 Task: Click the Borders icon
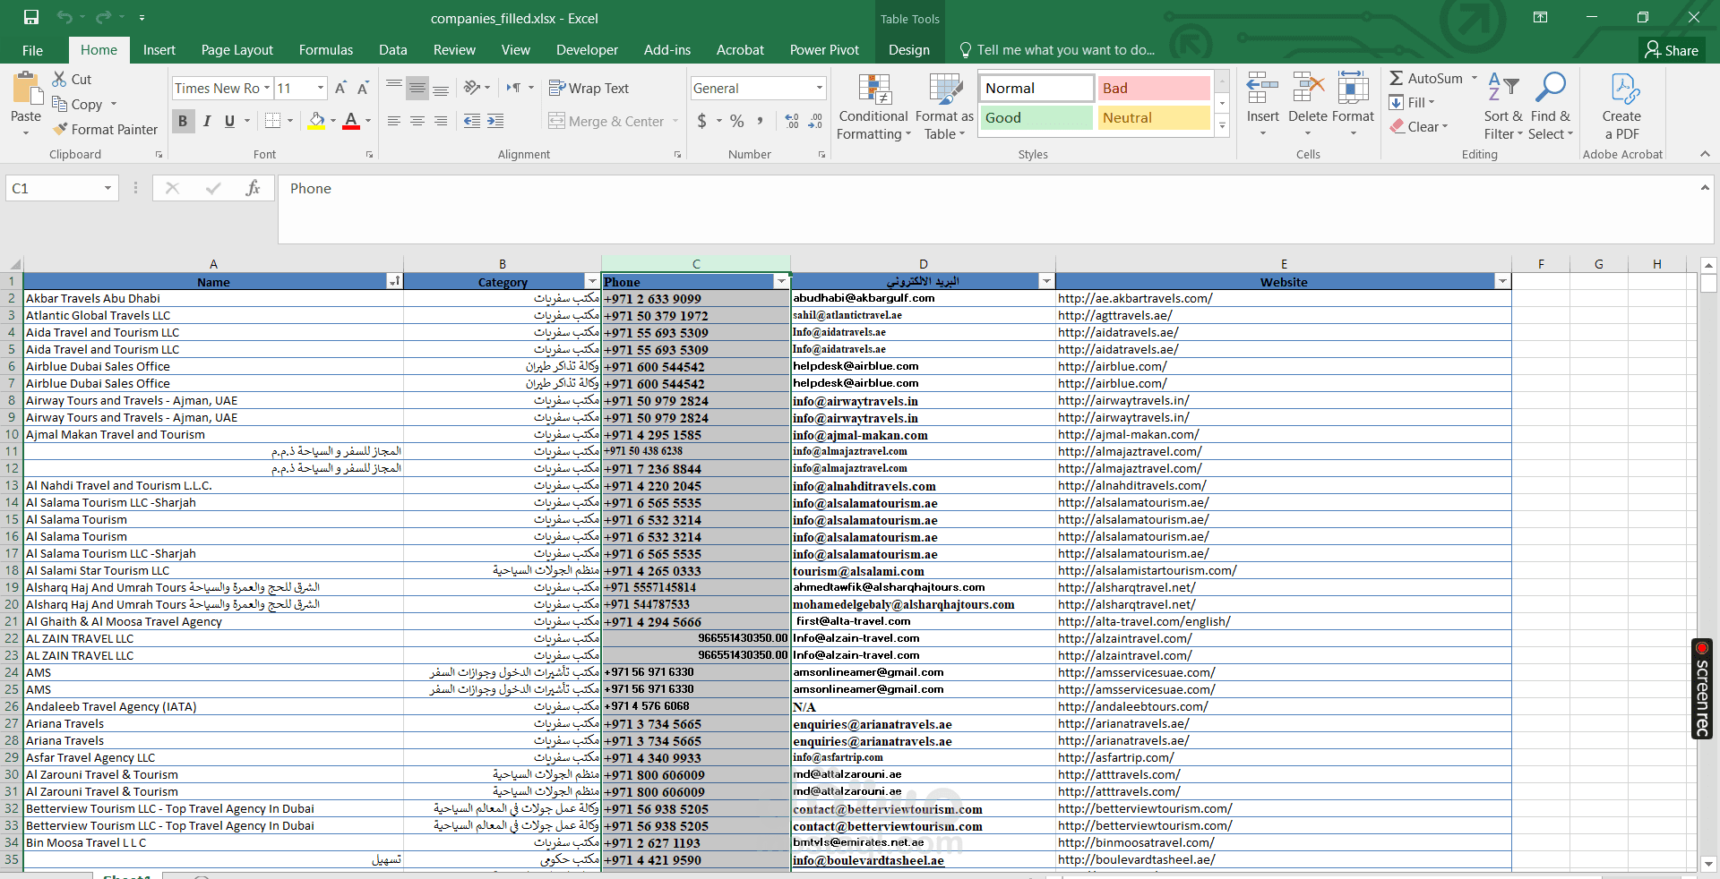click(273, 121)
